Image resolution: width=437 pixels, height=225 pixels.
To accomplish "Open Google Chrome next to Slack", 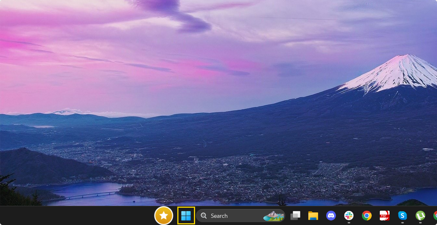I will point(367,216).
